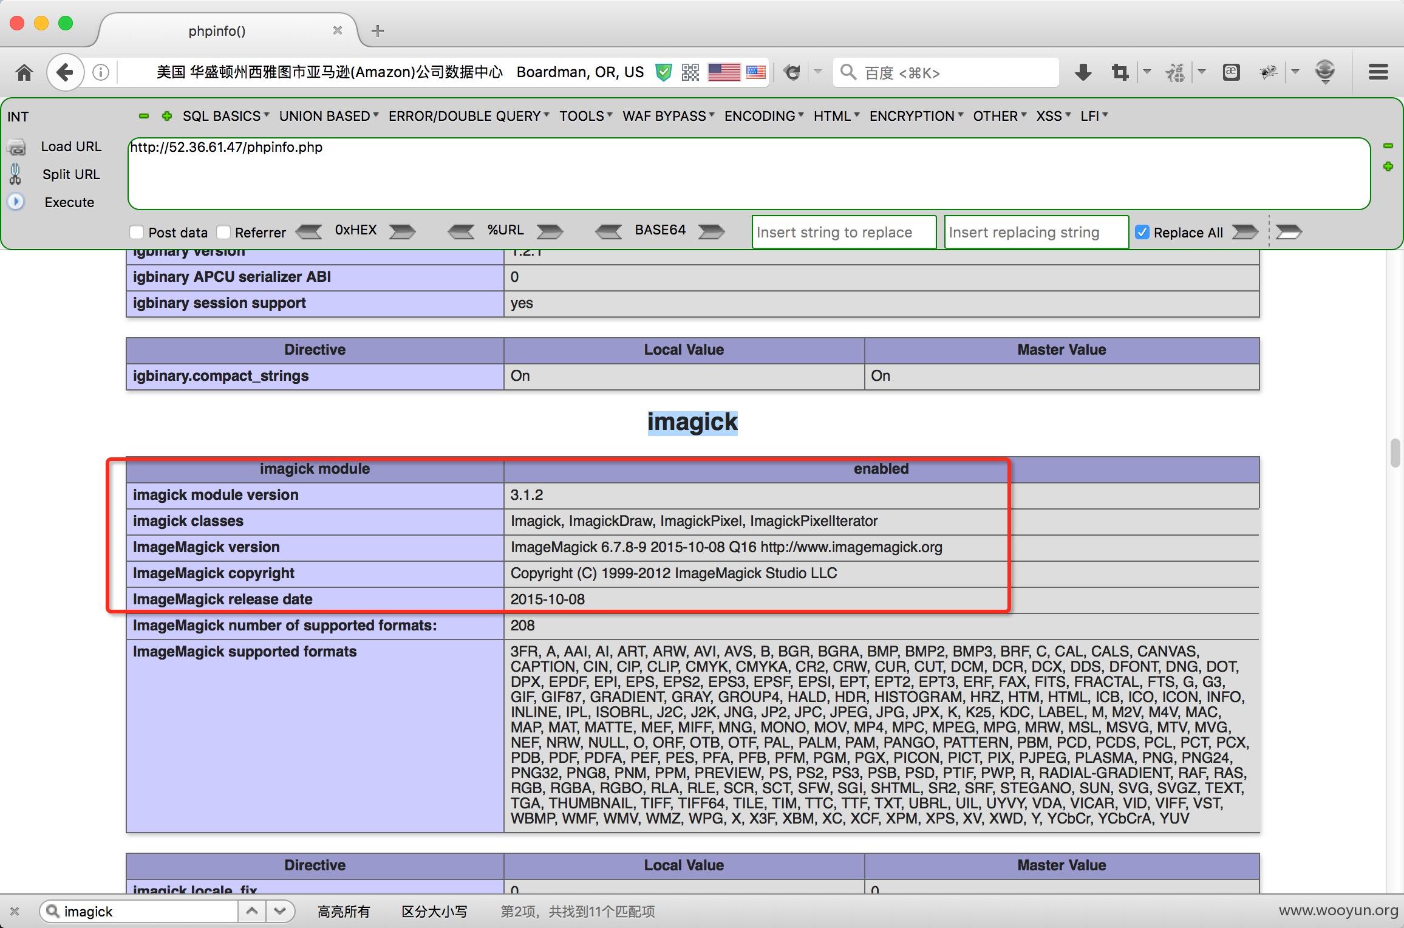Click the Load URL icon in HackBar

pos(16,147)
